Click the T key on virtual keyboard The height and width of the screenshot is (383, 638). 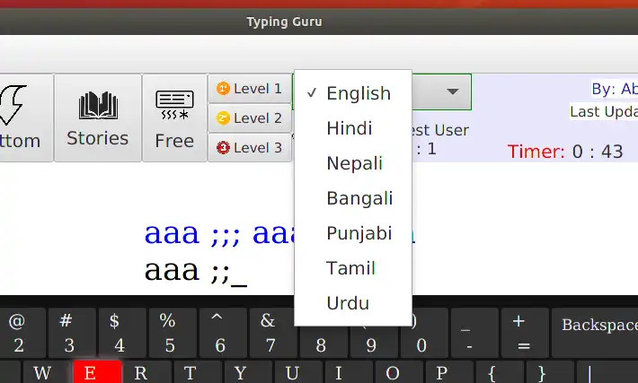pos(198,372)
